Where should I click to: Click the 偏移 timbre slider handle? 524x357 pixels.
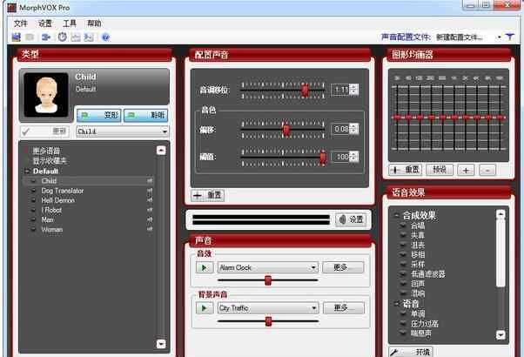click(286, 129)
